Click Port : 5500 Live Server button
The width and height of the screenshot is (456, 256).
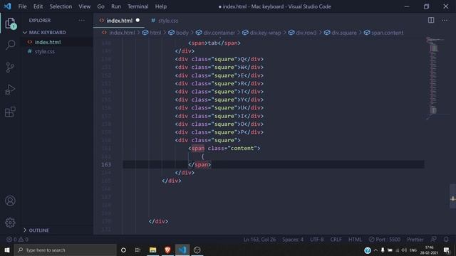(x=385, y=240)
